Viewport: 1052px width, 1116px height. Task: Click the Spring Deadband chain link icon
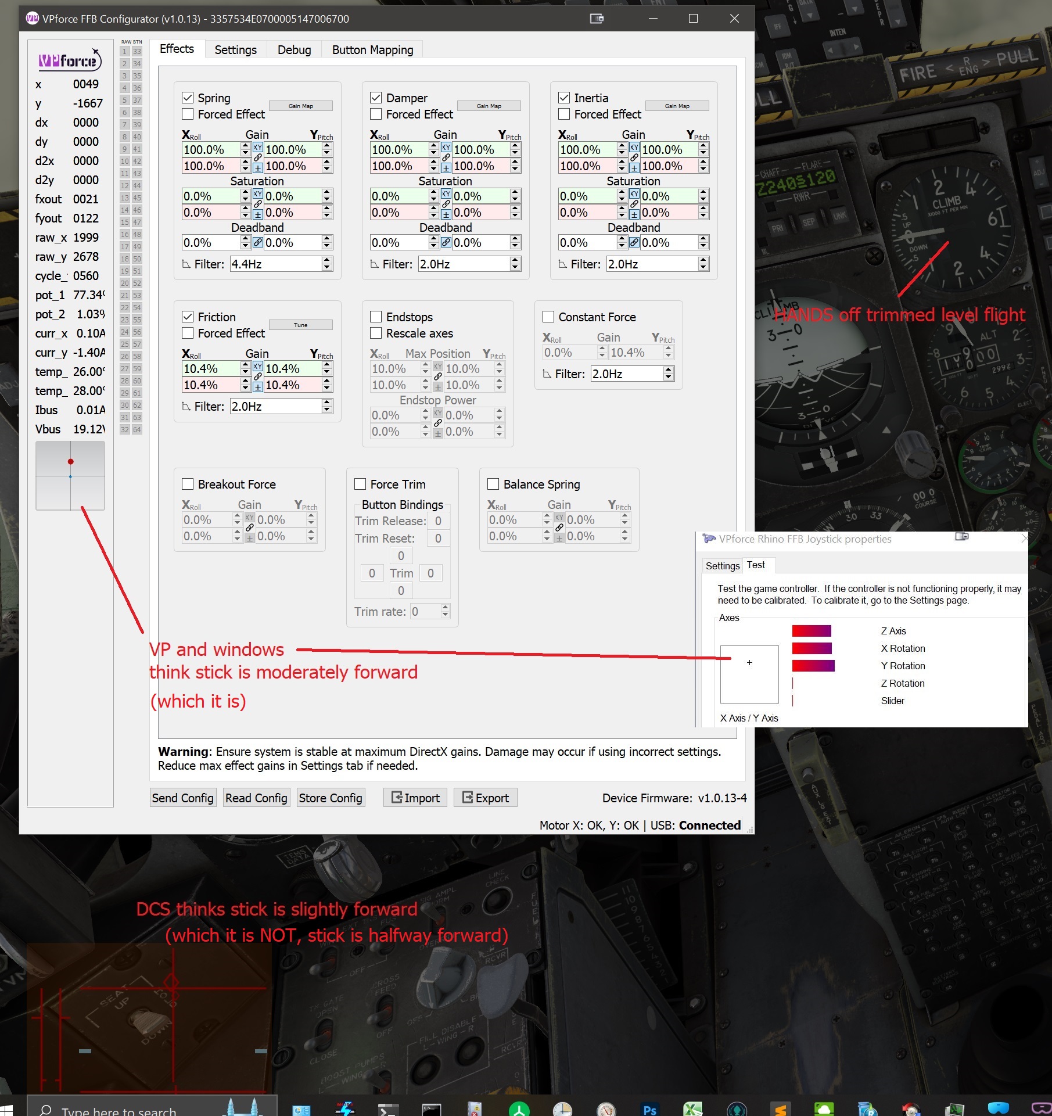pos(257,242)
